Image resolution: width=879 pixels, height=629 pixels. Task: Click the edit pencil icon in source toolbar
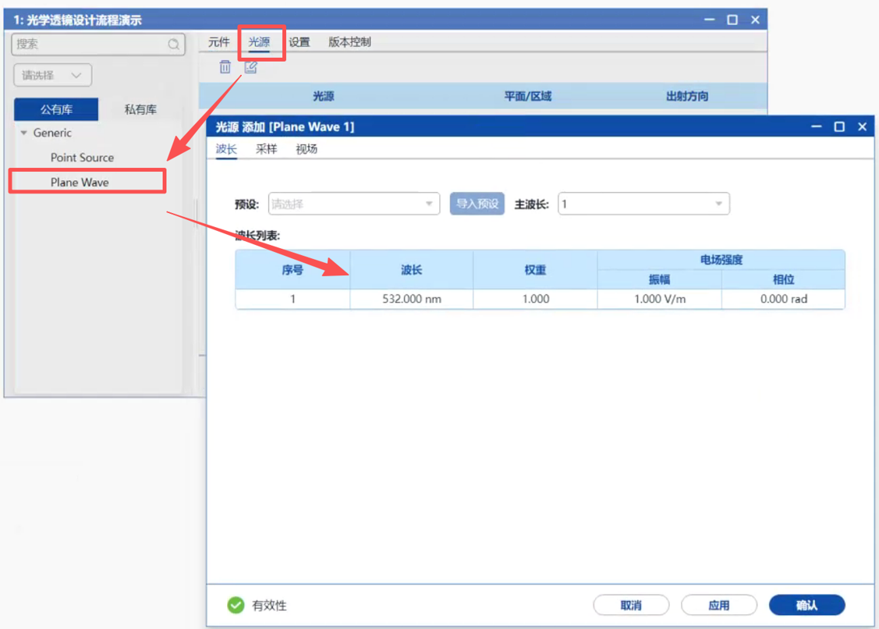coord(250,67)
